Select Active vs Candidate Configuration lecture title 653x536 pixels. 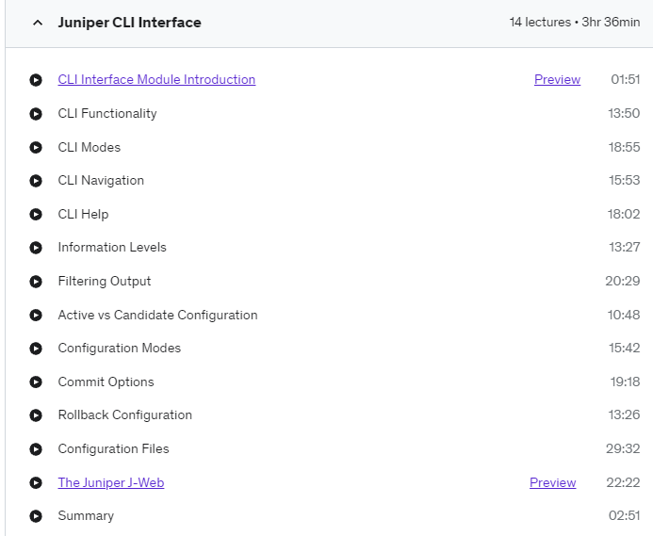click(x=158, y=315)
